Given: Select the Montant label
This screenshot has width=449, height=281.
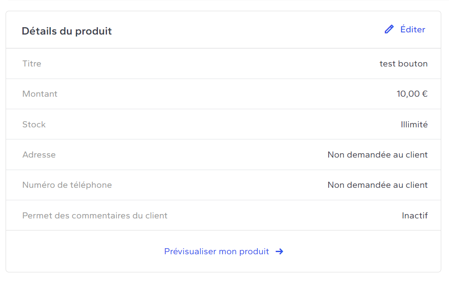Looking at the screenshot, I should 40,94.
